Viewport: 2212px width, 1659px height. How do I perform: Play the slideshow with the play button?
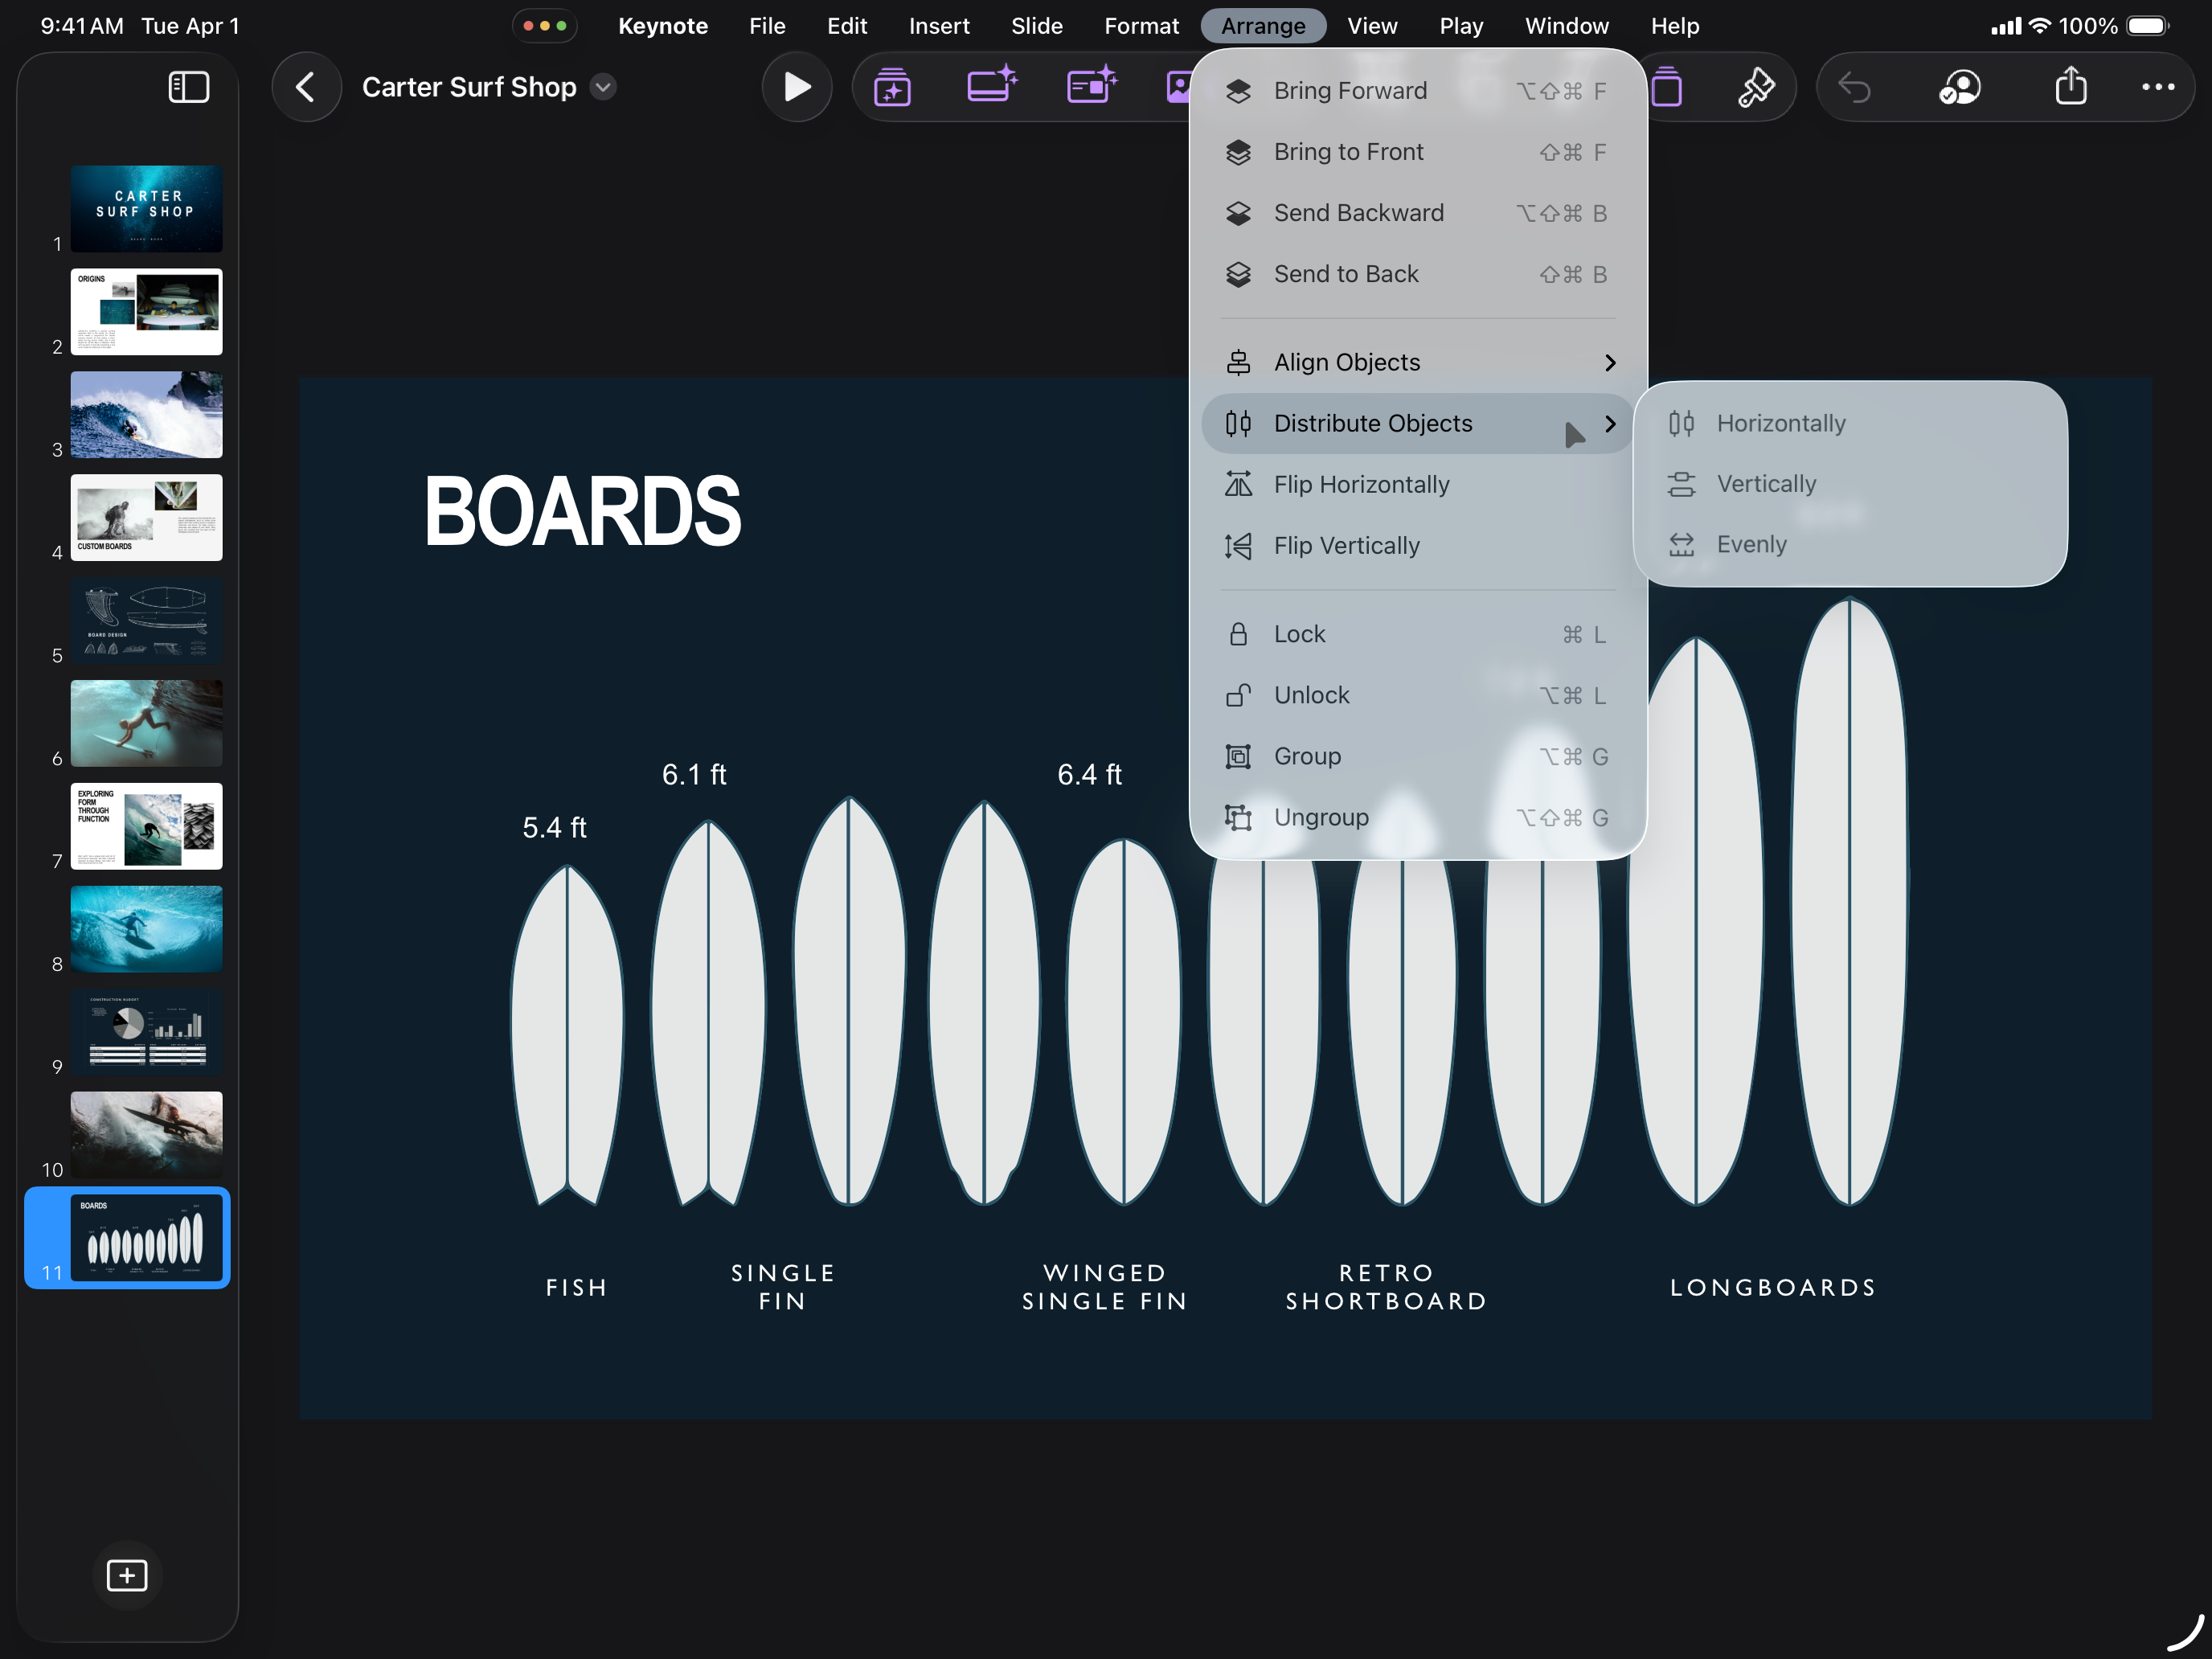(x=796, y=87)
